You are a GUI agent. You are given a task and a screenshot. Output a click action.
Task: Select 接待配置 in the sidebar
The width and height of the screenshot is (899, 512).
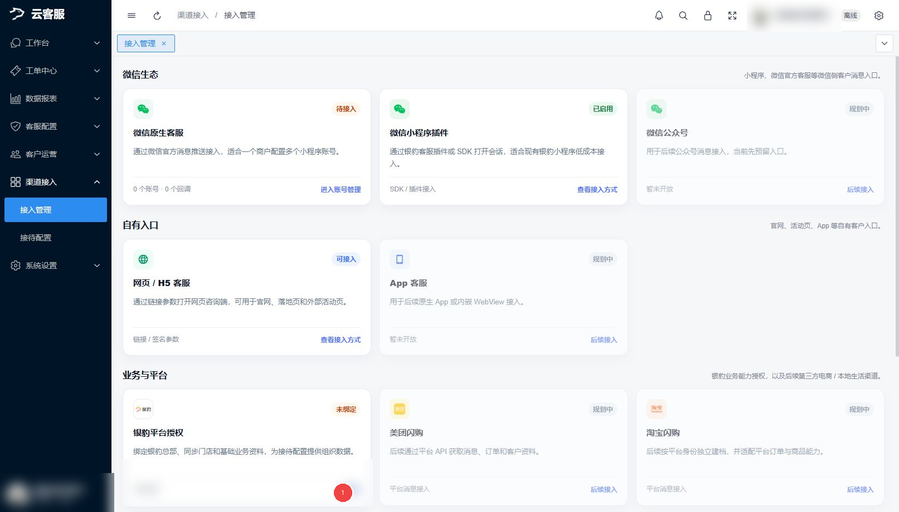pyautogui.click(x=56, y=238)
